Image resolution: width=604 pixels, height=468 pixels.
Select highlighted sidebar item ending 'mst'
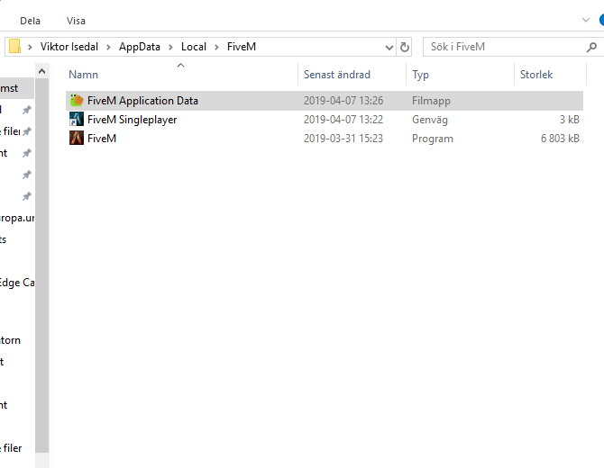[17, 88]
